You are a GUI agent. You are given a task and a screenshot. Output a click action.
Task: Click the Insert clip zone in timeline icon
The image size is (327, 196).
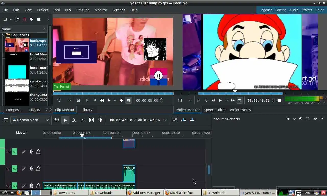(x=184, y=120)
